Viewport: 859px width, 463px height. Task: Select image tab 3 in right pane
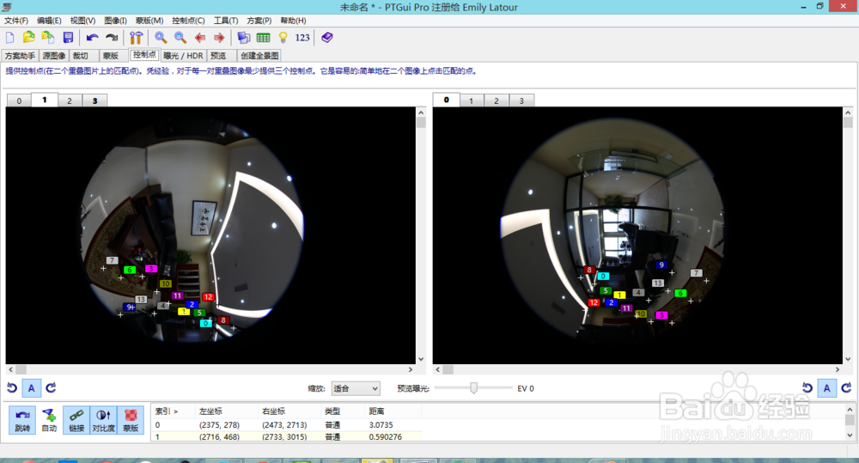(x=521, y=101)
